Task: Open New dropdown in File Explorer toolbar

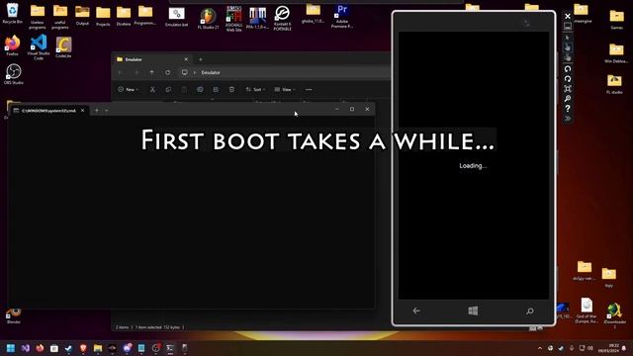Action: 128,89
